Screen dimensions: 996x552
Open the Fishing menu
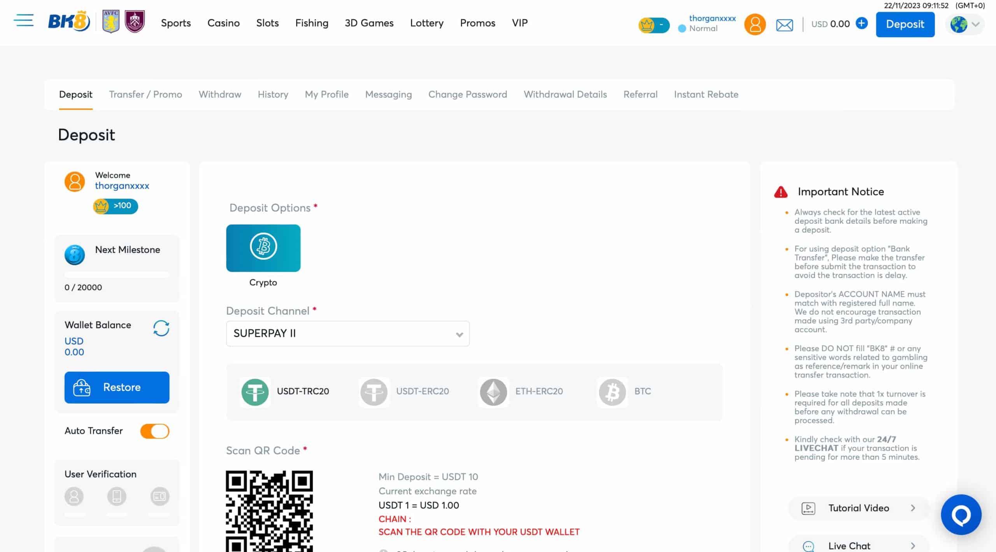[312, 23]
